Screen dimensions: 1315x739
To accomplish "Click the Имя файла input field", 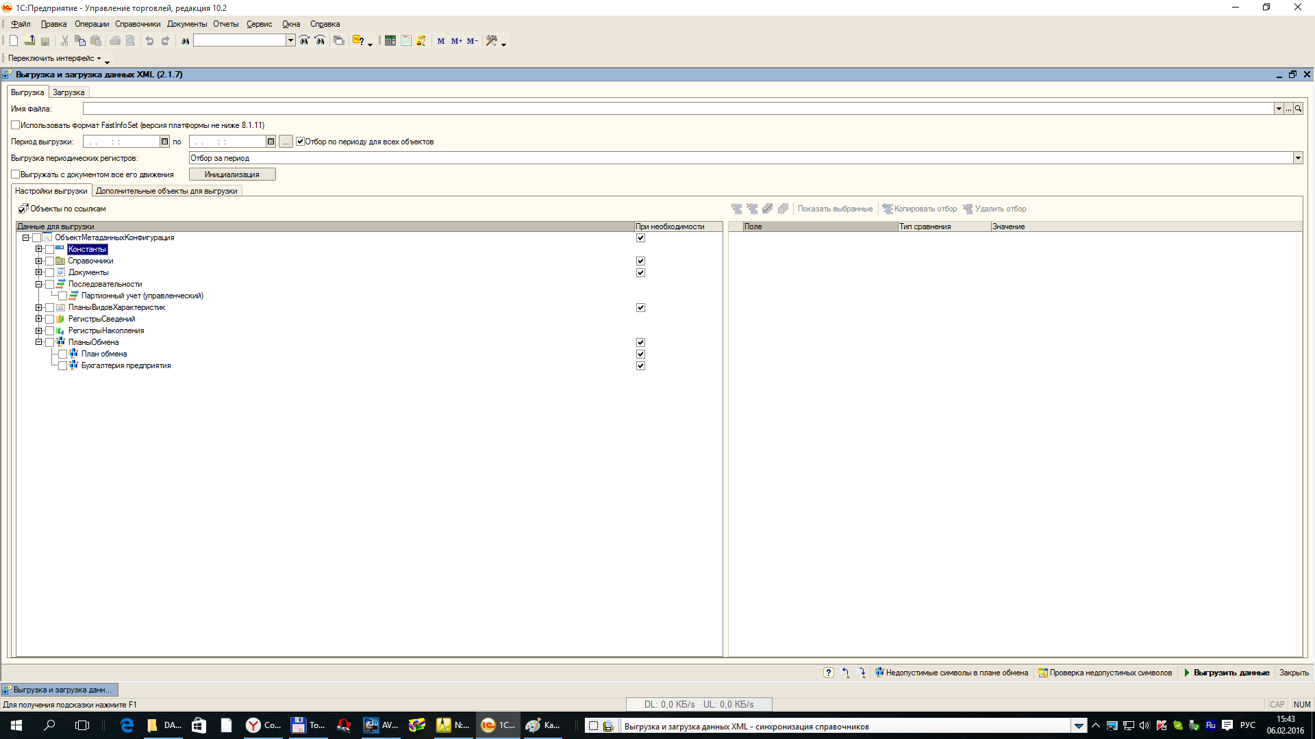I will click(x=678, y=109).
